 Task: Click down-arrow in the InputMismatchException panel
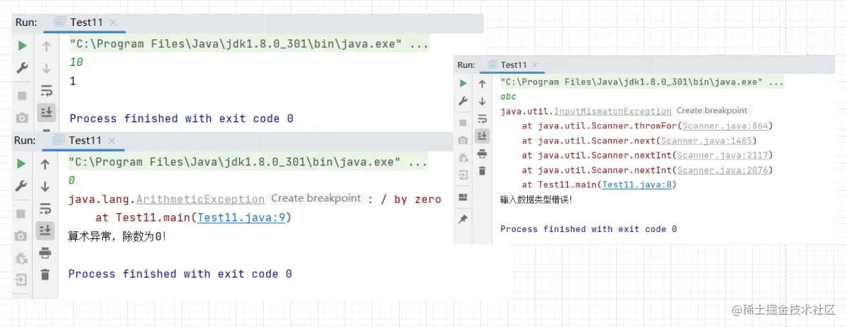(482, 101)
